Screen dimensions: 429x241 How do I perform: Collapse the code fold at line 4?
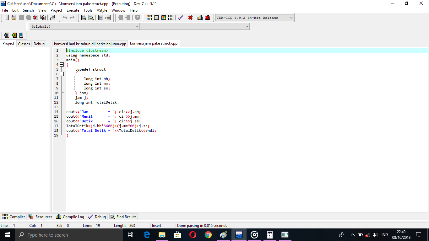(62, 64)
